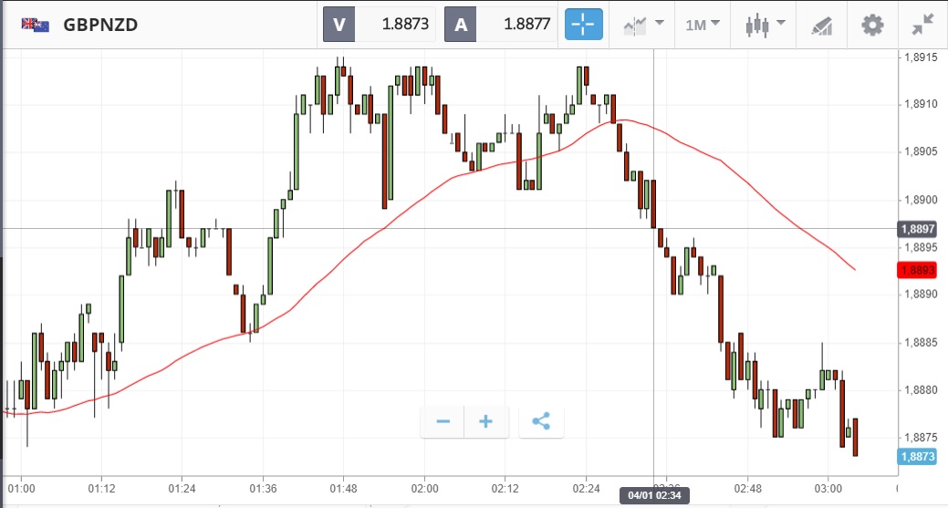This screenshot has height=508, width=948.
Task: Click the blue 1.8873 current price tag
Action: (x=915, y=456)
